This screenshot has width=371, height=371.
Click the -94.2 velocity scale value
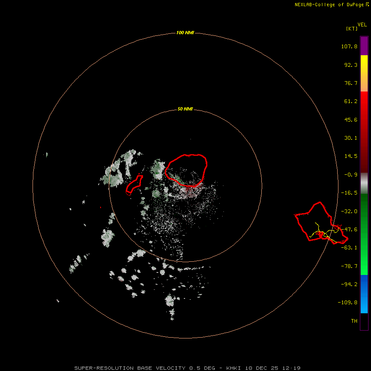pyautogui.click(x=349, y=284)
